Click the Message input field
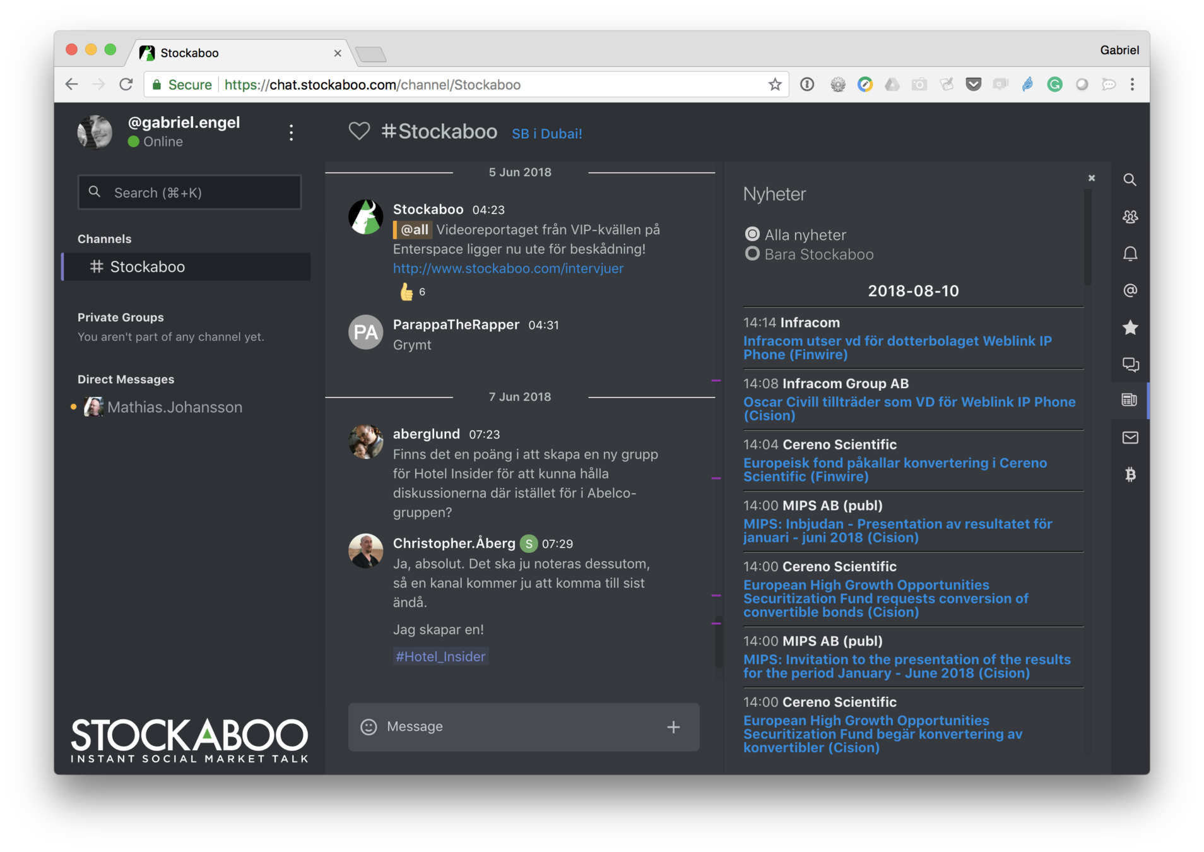 (x=524, y=727)
